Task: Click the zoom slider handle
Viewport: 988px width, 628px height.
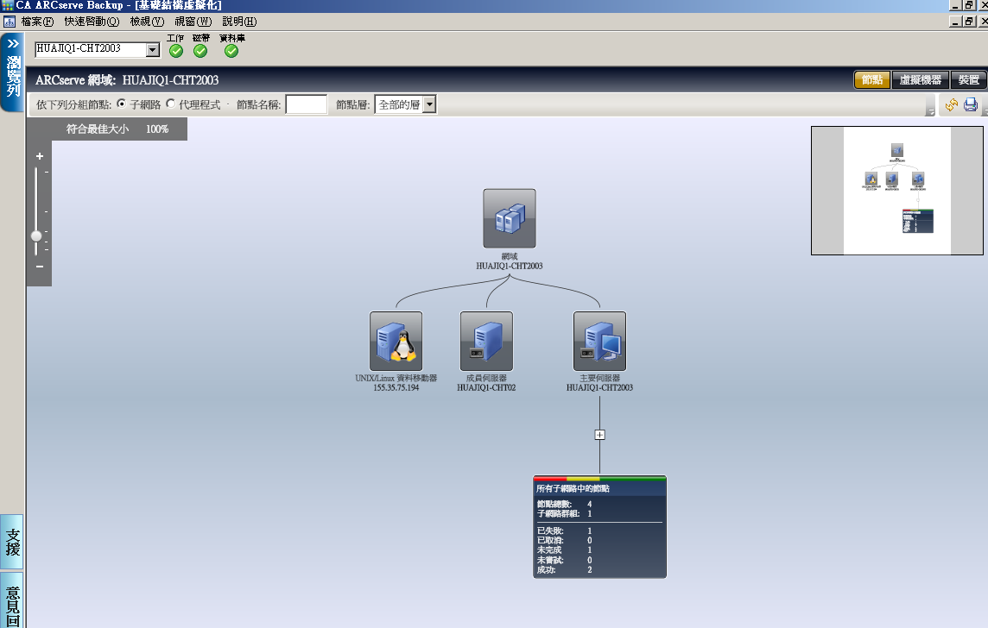Action: (36, 236)
